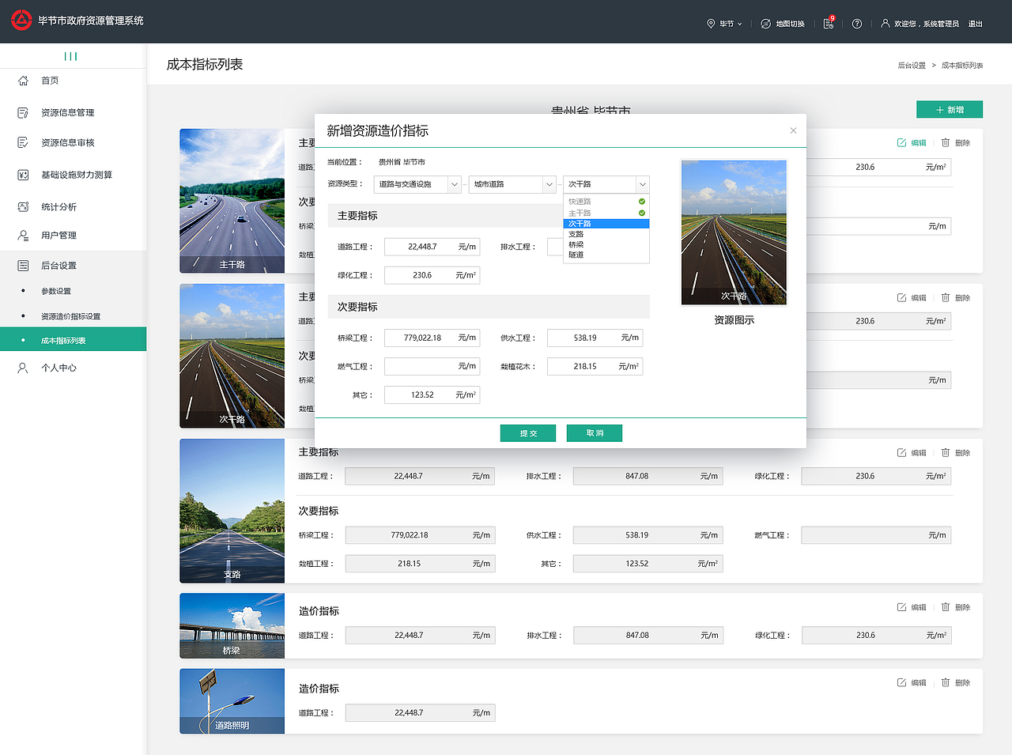
Task: Click the 用户管理 sidebar icon
Action: click(x=23, y=236)
